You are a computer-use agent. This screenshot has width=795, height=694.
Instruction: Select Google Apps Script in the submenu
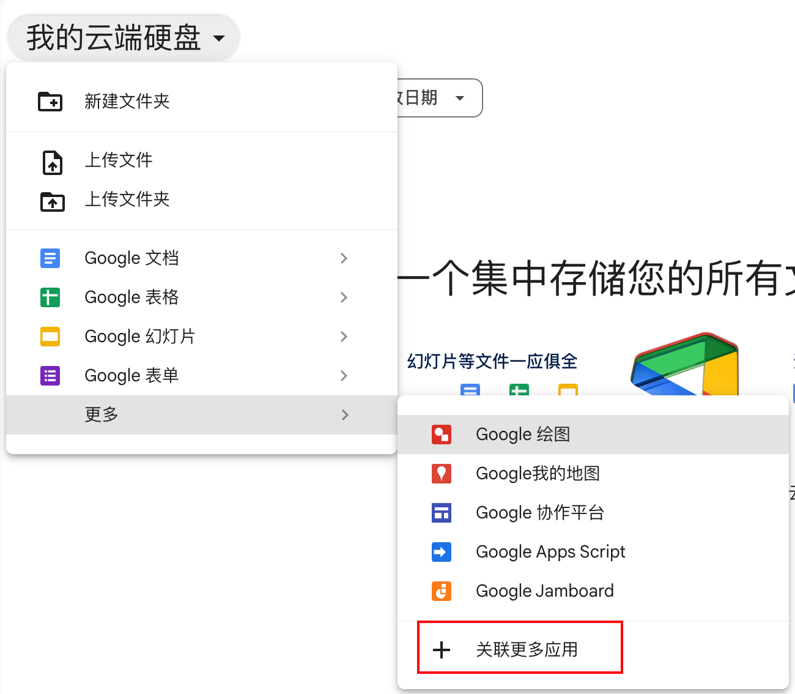pyautogui.click(x=593, y=552)
